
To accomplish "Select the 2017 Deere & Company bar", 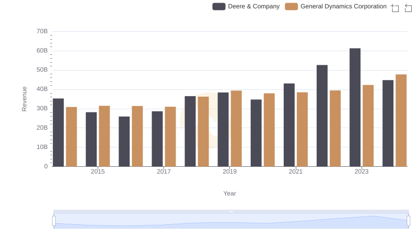I will (x=157, y=139).
